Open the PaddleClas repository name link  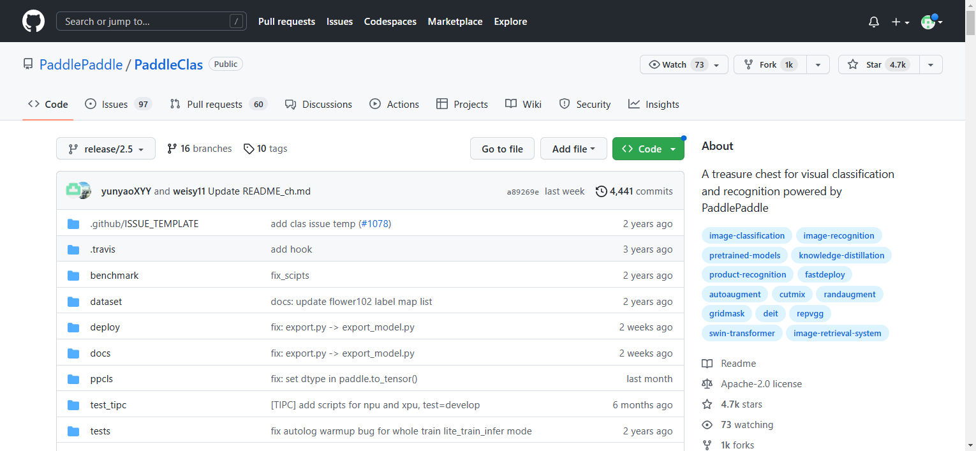[x=168, y=64]
